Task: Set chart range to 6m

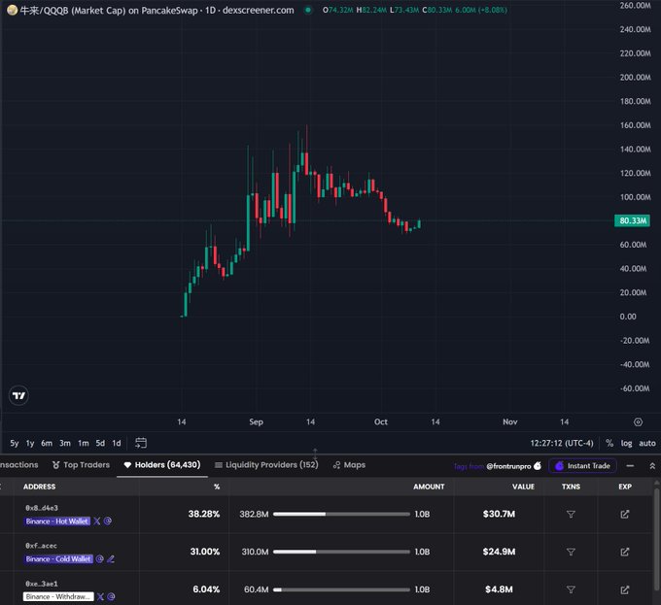Action: coord(47,444)
